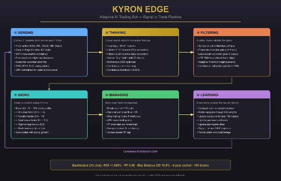This screenshot has width=281, height=181.
Task: Click 'Economic calendar gate' line in FILTERING
Action: 217,50
